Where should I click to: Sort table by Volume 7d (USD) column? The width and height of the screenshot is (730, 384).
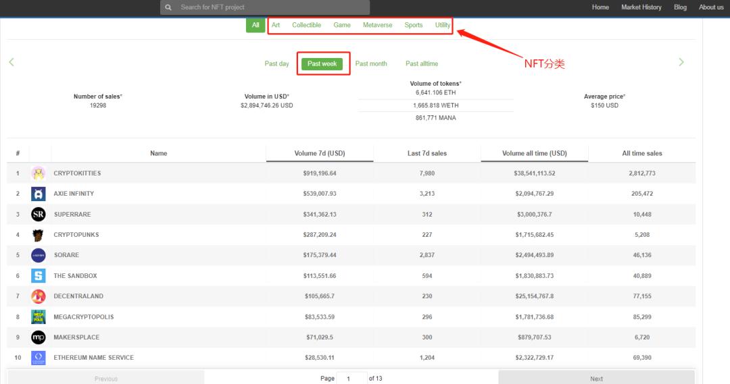coord(320,153)
